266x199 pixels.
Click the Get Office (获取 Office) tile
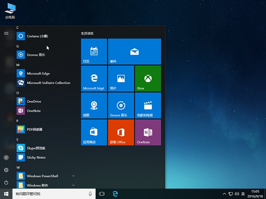[121, 132]
